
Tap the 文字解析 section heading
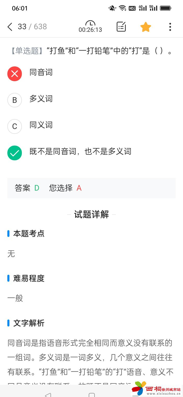pyautogui.click(x=29, y=323)
